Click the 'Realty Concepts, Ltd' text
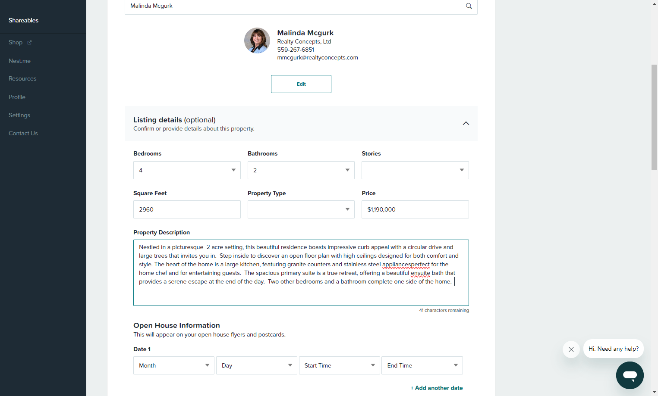 [304, 42]
